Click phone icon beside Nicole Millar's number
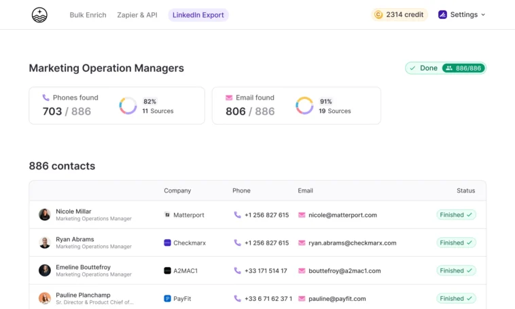This screenshot has height=309, width=515. [x=237, y=215]
